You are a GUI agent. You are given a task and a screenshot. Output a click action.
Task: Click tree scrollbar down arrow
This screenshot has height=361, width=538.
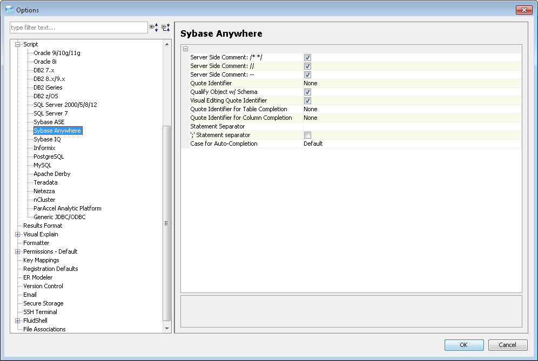tap(167, 329)
